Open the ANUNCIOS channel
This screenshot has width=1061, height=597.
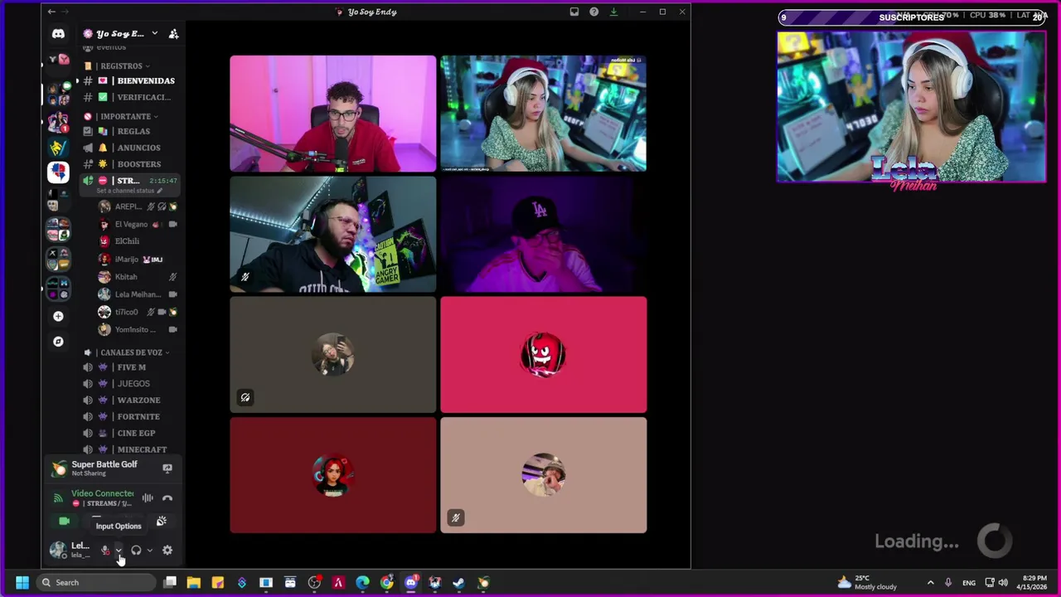(x=131, y=148)
